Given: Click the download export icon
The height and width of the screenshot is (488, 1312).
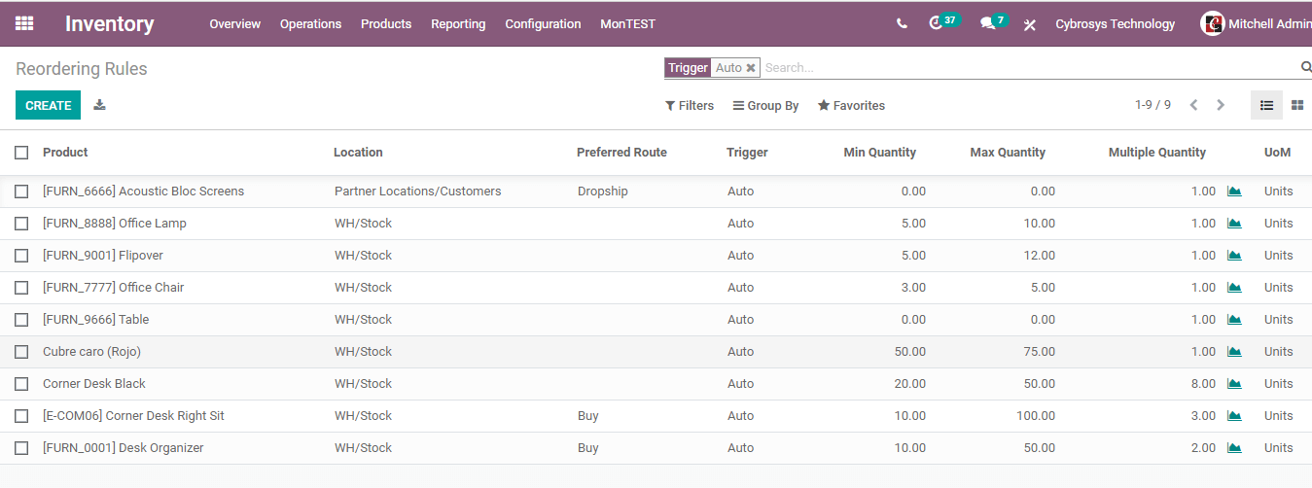Looking at the screenshot, I should coord(99,105).
